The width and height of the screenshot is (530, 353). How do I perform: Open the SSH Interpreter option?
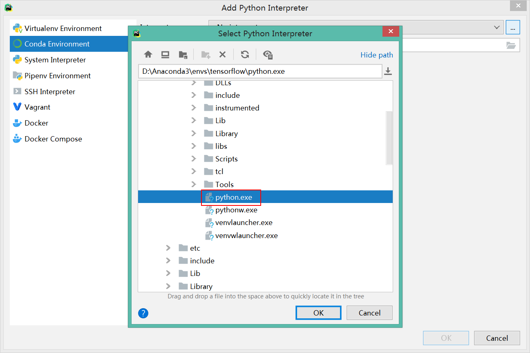[x=69, y=92]
